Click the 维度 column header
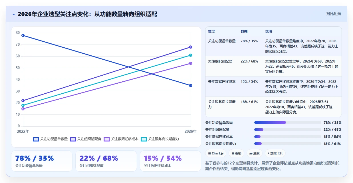This screenshot has height=183, width=353. 211,31
